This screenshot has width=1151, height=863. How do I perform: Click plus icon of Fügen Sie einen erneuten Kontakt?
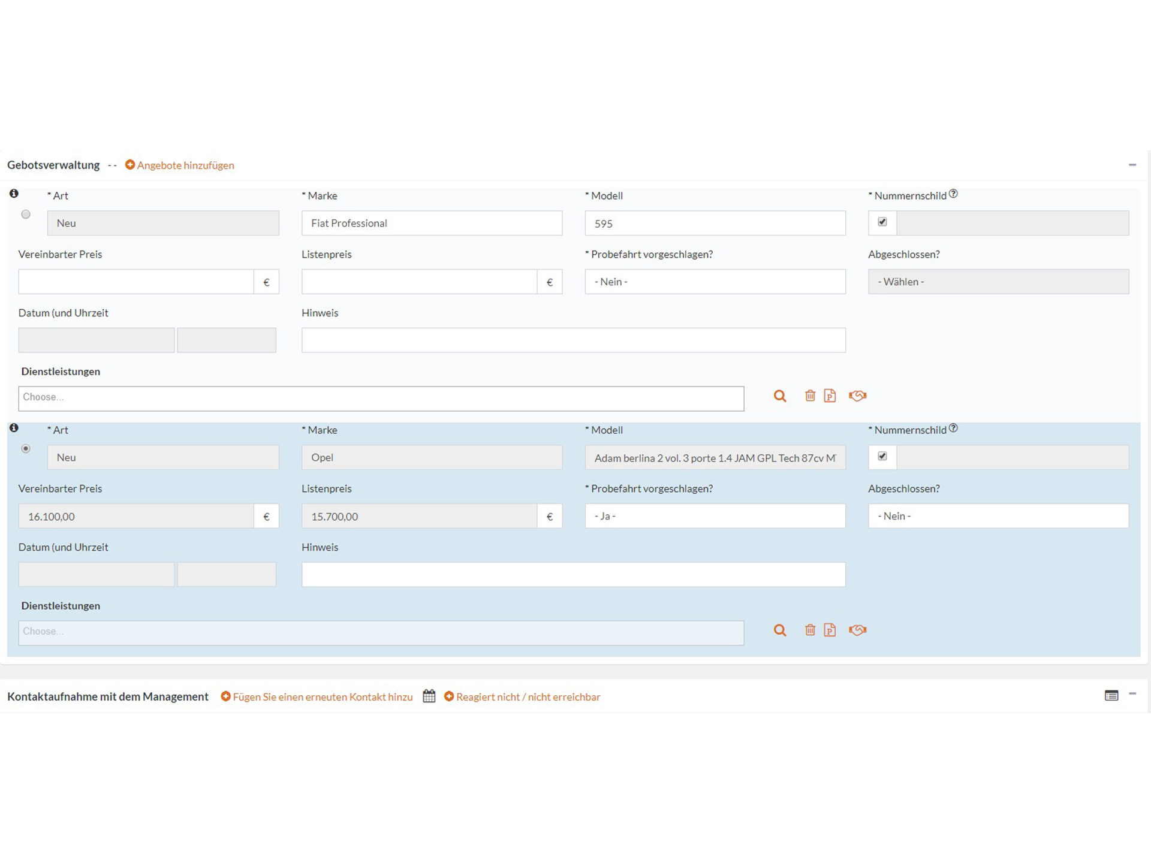coord(225,696)
